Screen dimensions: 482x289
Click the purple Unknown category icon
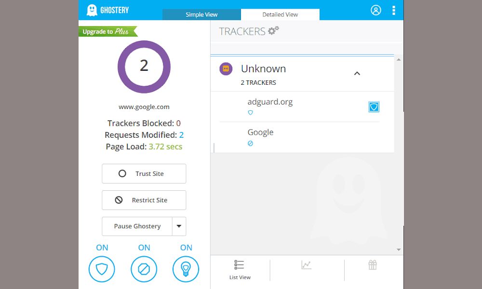pos(226,69)
